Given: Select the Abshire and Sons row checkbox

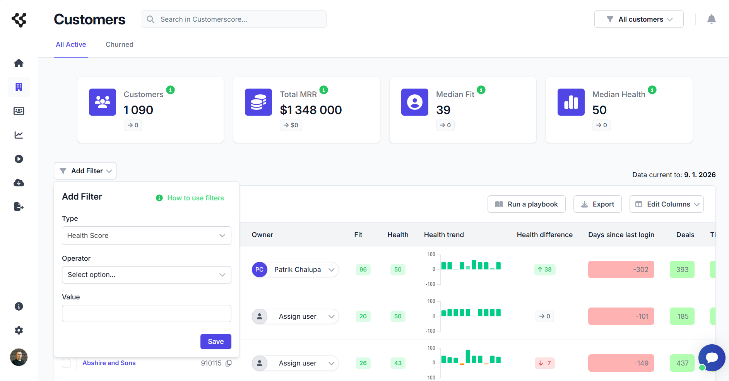Looking at the screenshot, I should coord(67,363).
